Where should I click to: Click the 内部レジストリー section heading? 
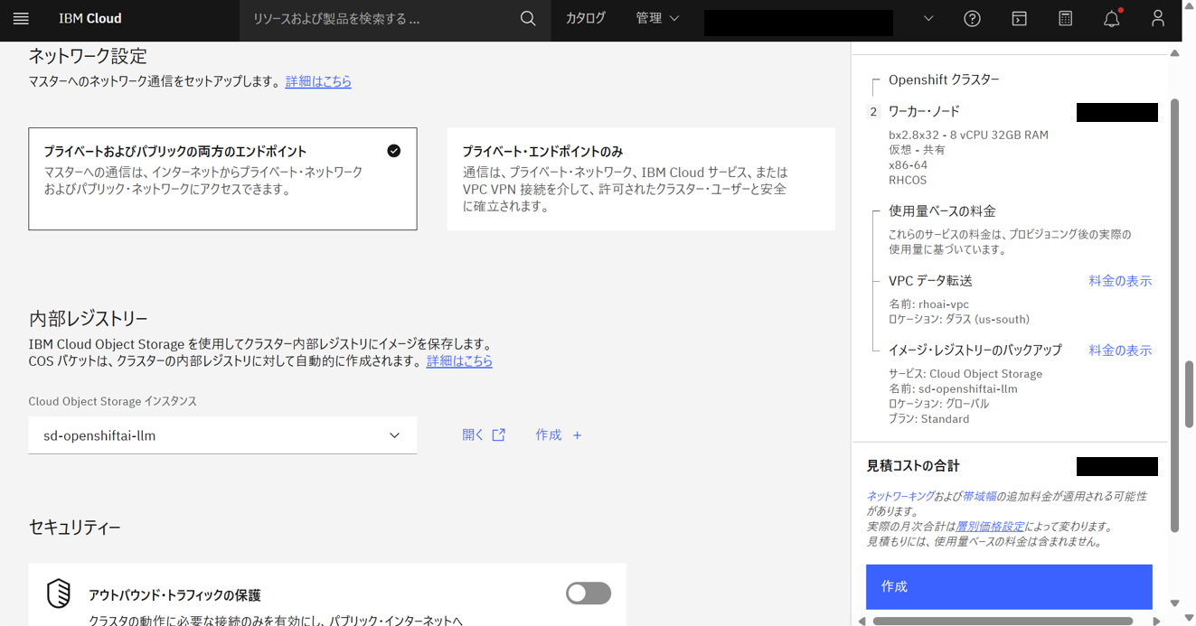89,319
